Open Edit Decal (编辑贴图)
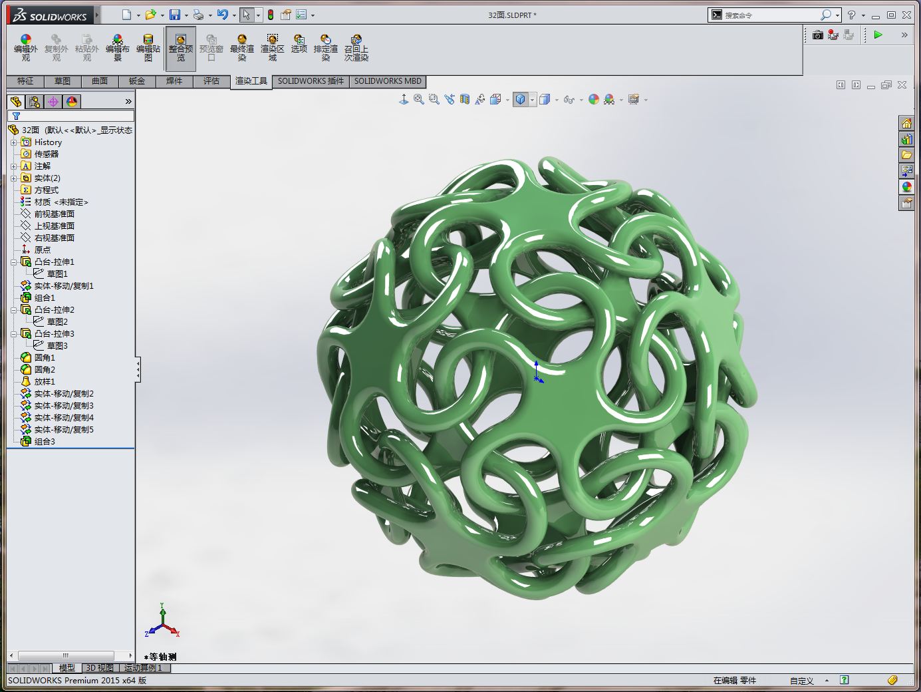Screen dimensions: 921x692 [148, 48]
